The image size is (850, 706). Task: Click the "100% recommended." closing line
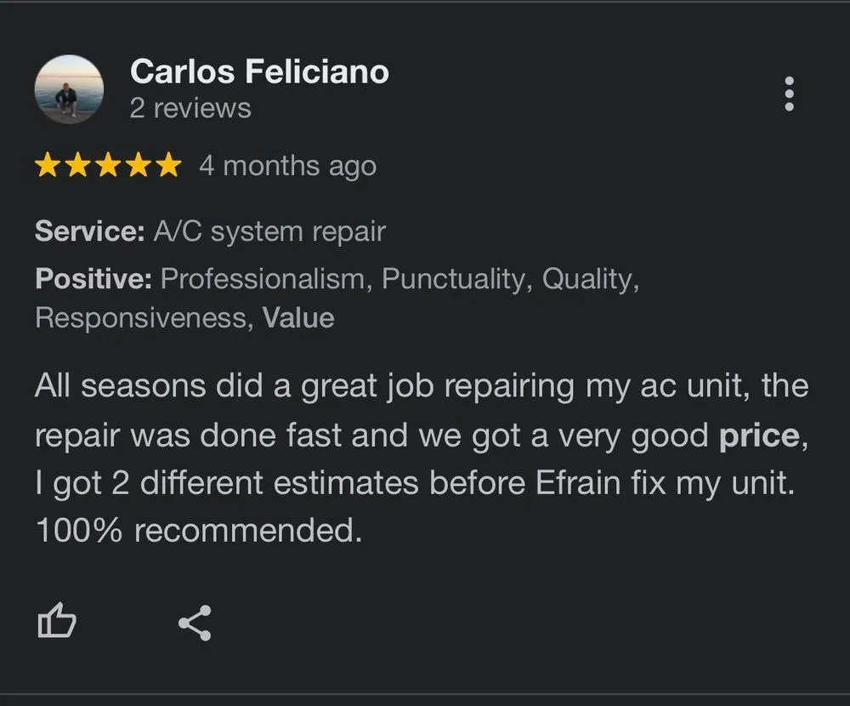coord(199,531)
